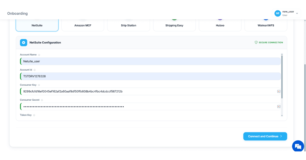Click the Consumer Key input field
The width and height of the screenshot is (306, 160).
(150, 91)
